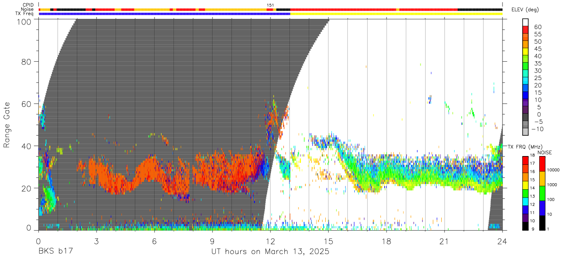The height and width of the screenshot is (261, 565).
Task: Click the blue portion of the TX Freq strip
Action: [x=164, y=14]
